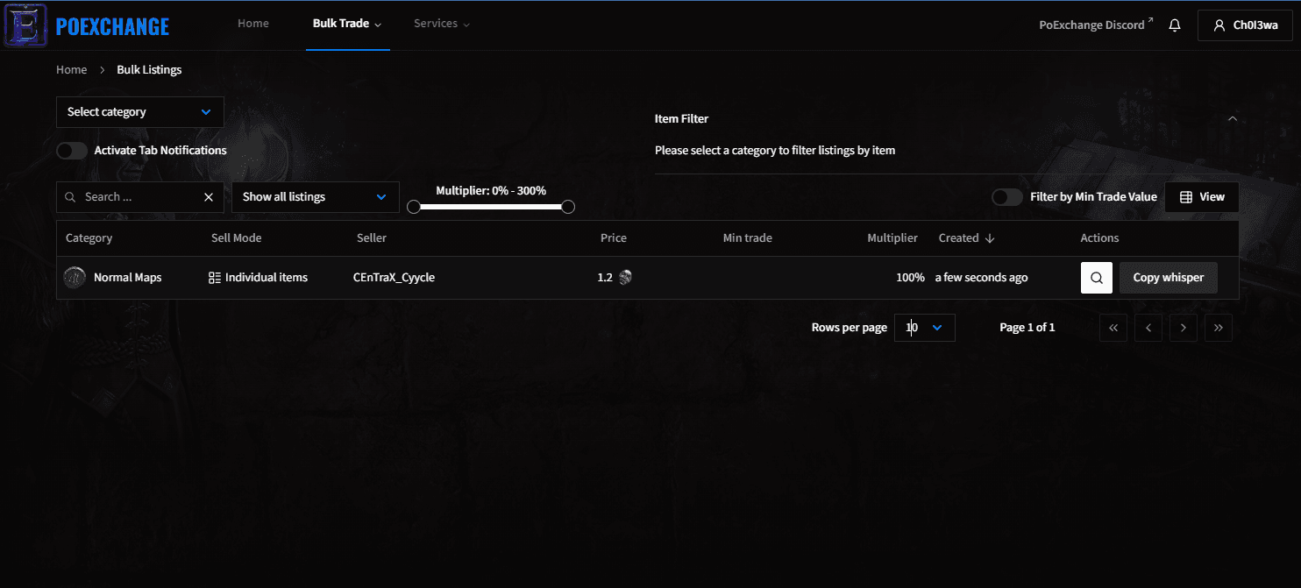Viewport: 1301px width, 588px height.
Task: Clear the search field with the X icon
Action: [209, 197]
